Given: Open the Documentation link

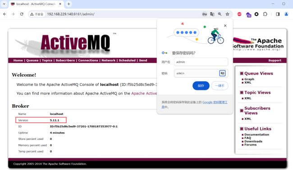Looking at the screenshot, I should point(257,134).
